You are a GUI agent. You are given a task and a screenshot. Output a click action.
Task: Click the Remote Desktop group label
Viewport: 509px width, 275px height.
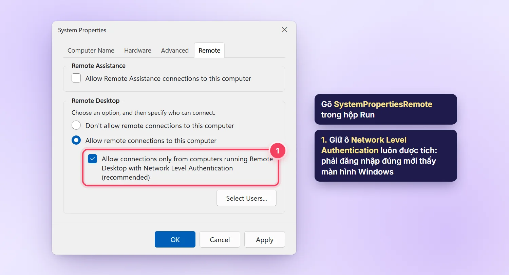click(96, 100)
